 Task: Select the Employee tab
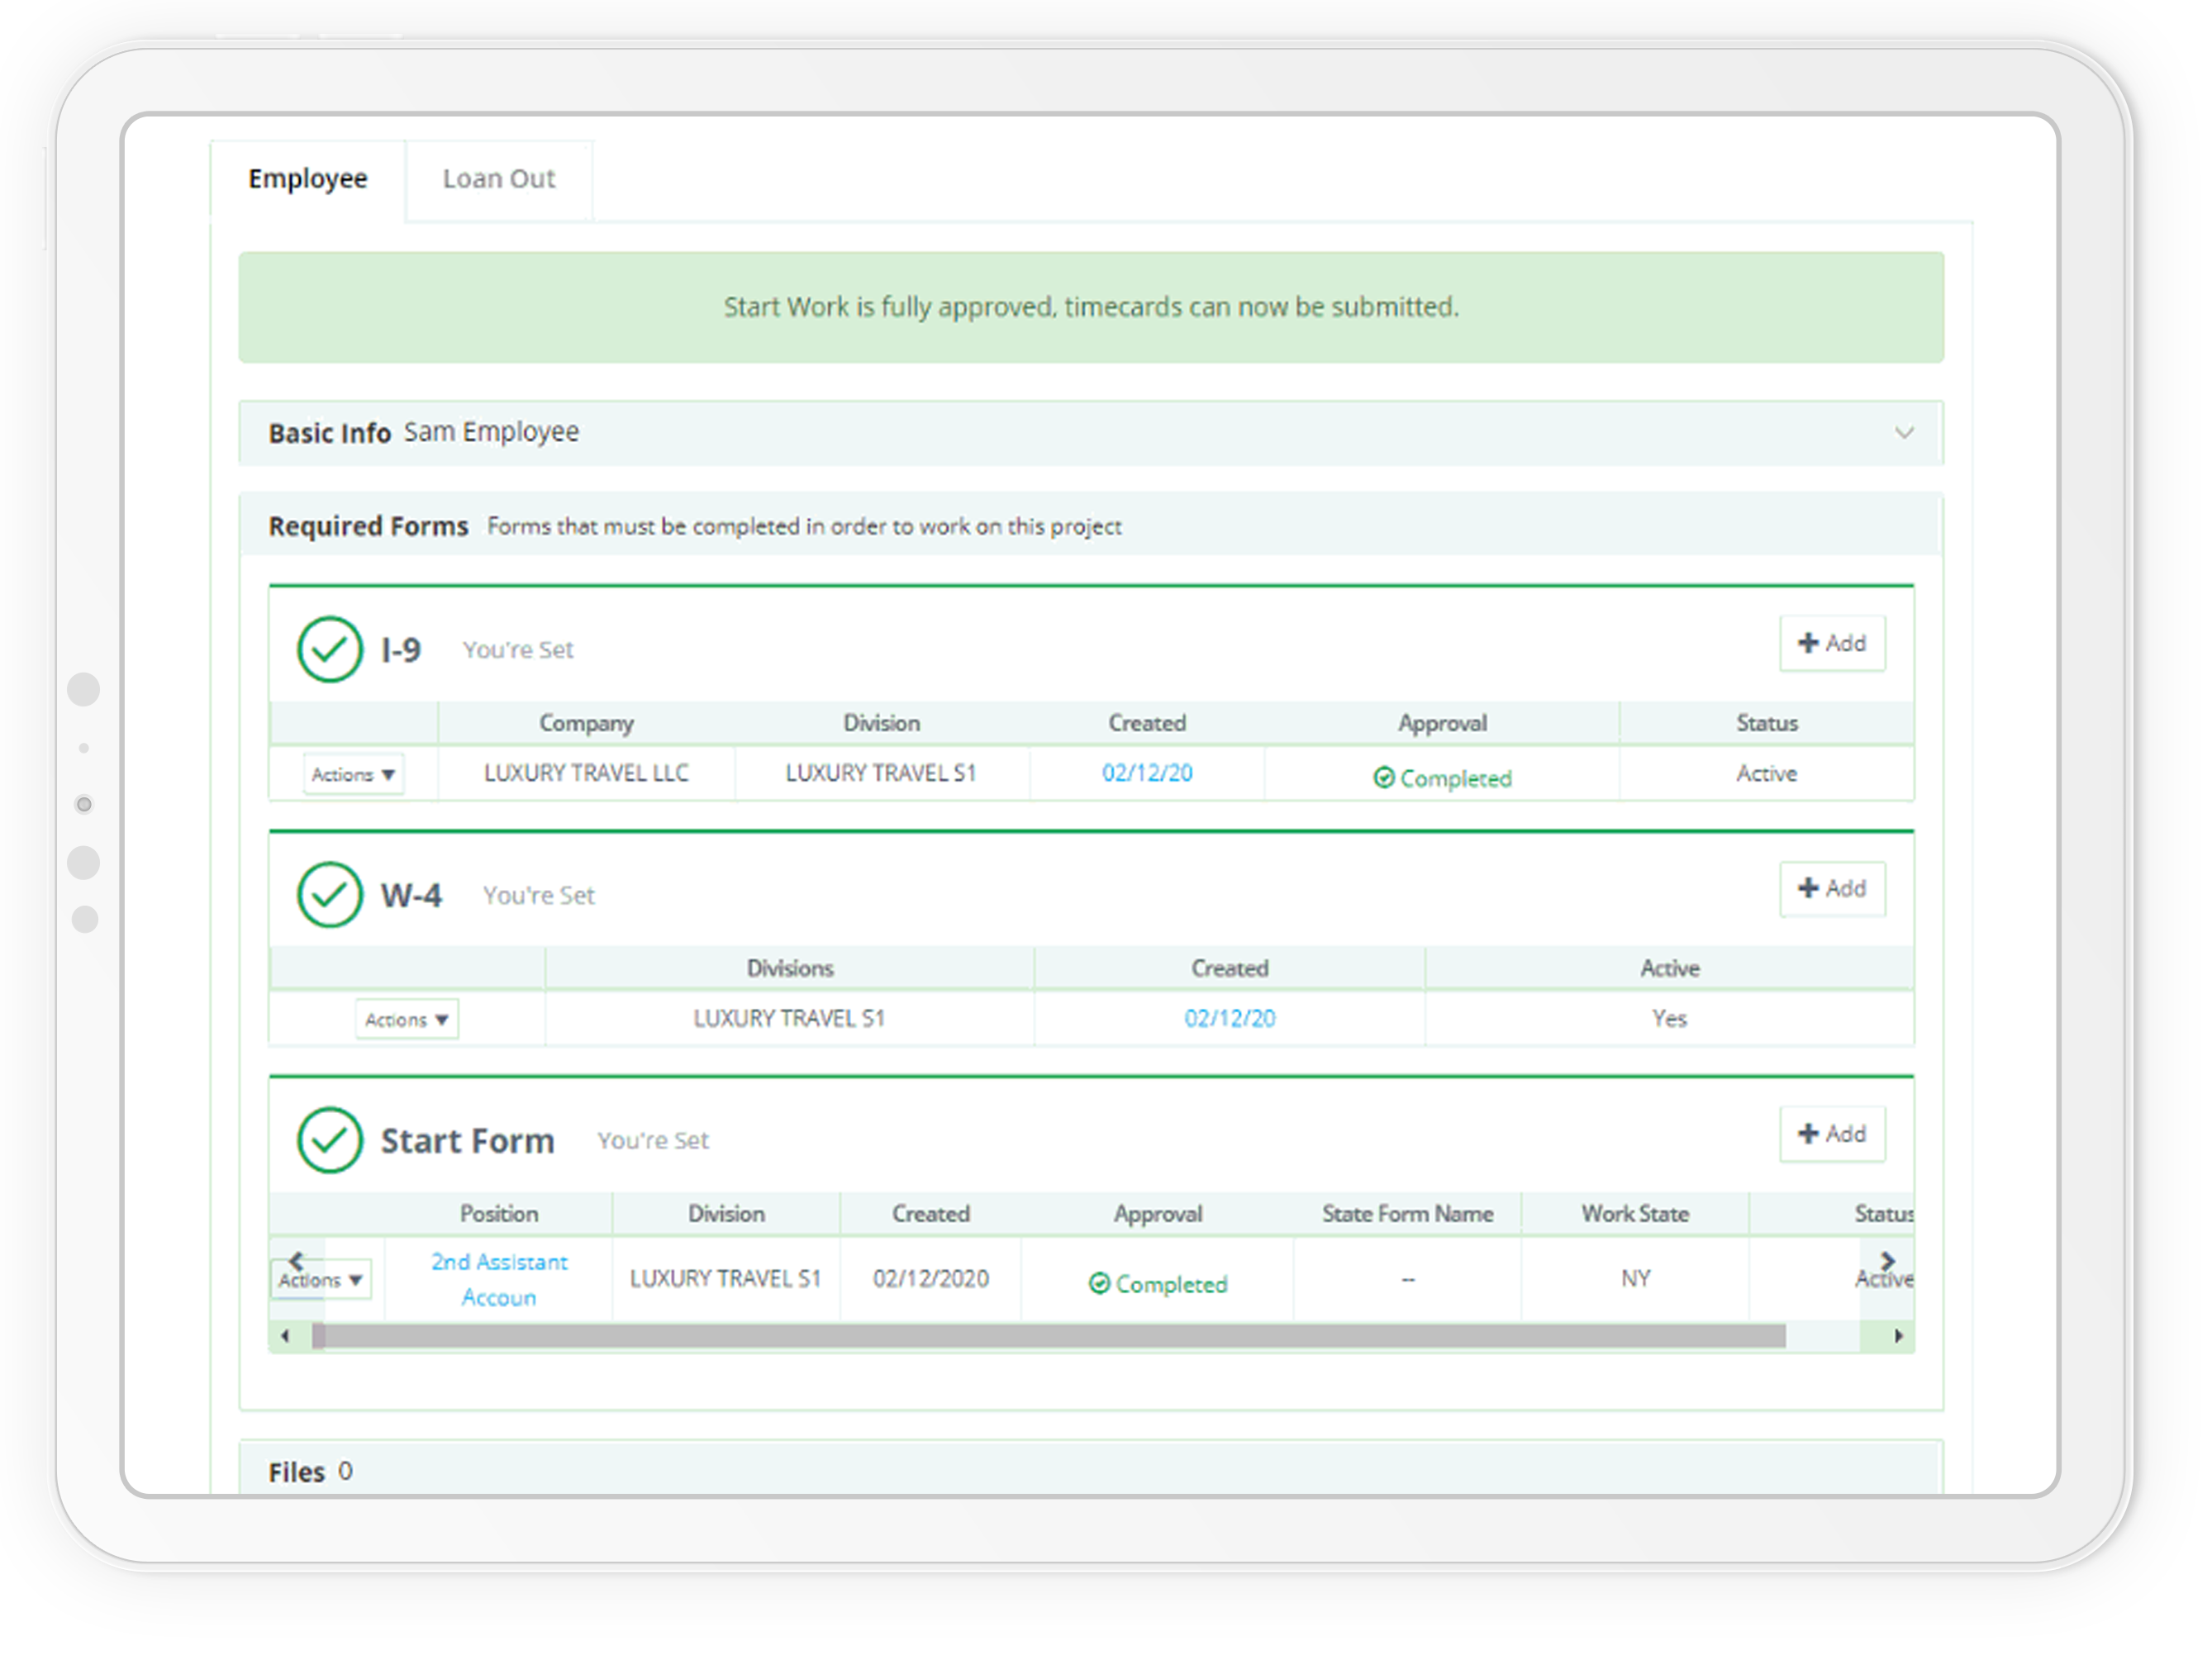click(305, 178)
